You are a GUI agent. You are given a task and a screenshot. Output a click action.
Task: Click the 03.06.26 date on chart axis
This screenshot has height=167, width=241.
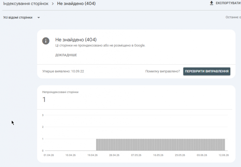coord(202,155)
